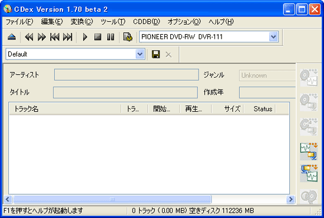Click the fast forward playback icon
The height and width of the screenshot is (218, 324).
42,37
